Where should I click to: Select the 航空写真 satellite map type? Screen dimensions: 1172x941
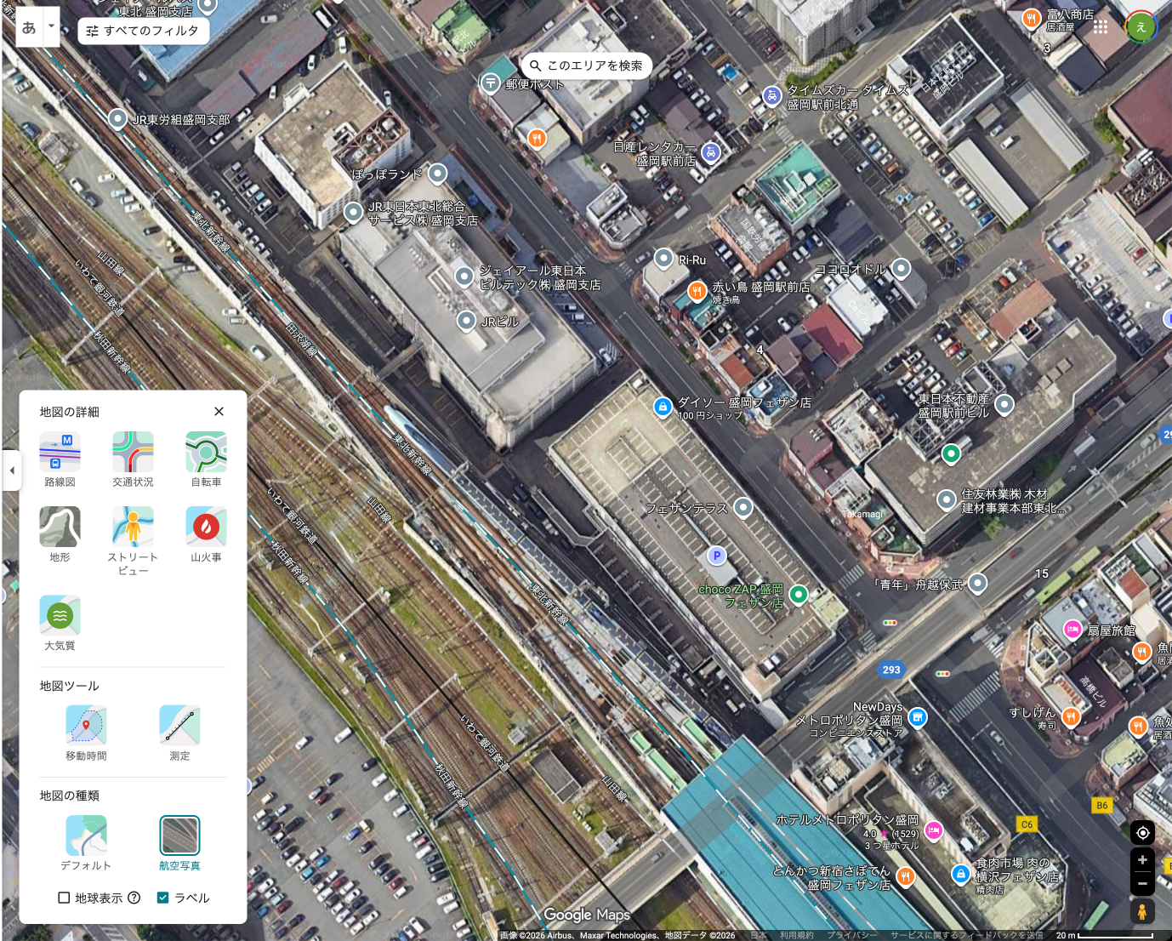179,835
